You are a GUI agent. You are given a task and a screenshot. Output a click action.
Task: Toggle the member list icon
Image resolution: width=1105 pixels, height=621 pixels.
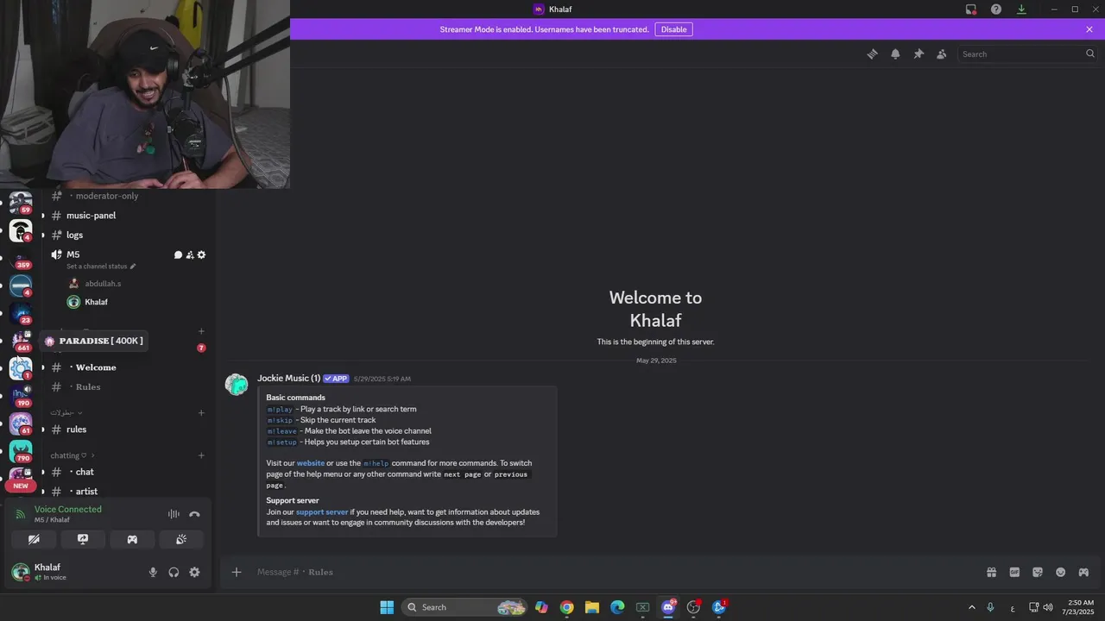click(x=942, y=53)
